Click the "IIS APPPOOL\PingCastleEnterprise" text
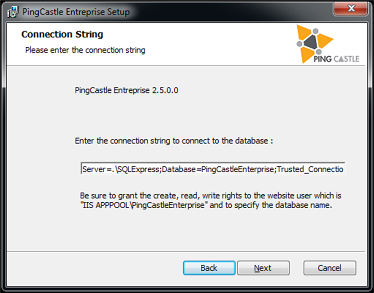 tap(144, 205)
